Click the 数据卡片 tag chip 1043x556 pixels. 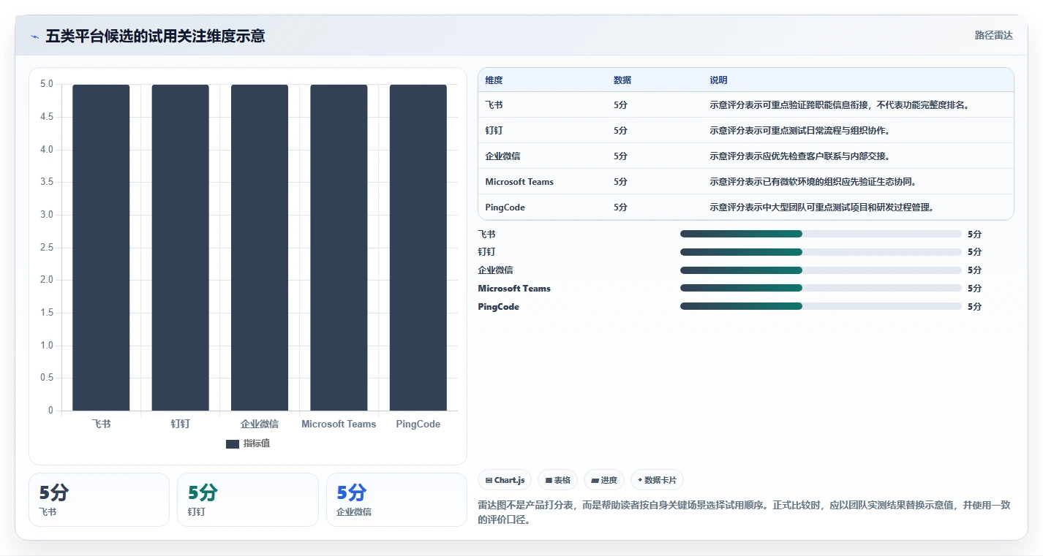(657, 480)
